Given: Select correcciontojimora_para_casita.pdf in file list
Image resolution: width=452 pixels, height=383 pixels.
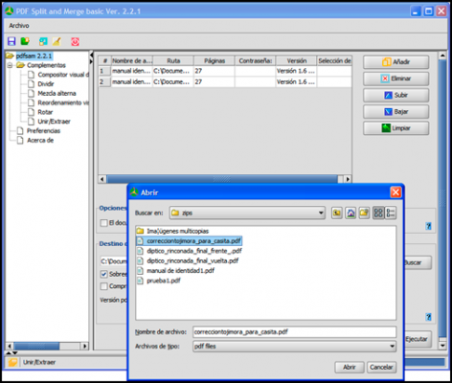Looking at the screenshot, I should [x=190, y=240].
